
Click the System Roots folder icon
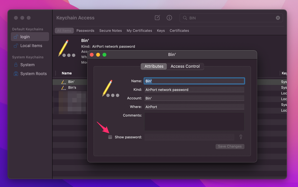16,74
